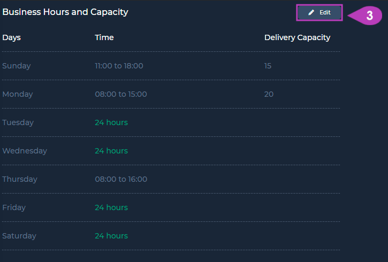Image resolution: width=388 pixels, height=262 pixels.
Task: Click the Delivery Capacity column header
Action: point(297,37)
